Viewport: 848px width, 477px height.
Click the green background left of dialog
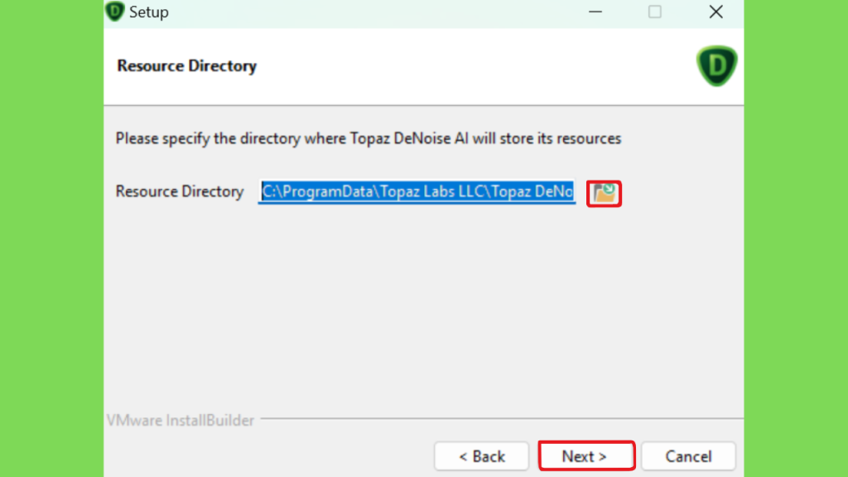click(51, 238)
